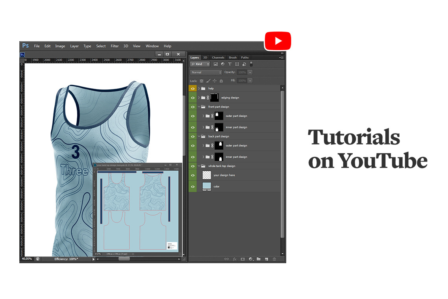The height and width of the screenshot is (299, 448).
Task: Click the add layer style fx icon
Action: click(x=235, y=259)
